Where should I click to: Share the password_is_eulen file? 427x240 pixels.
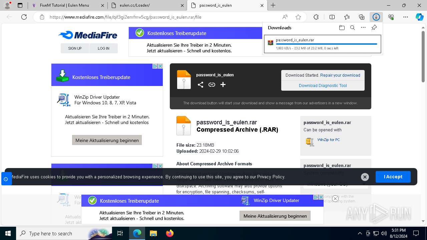coord(200,85)
